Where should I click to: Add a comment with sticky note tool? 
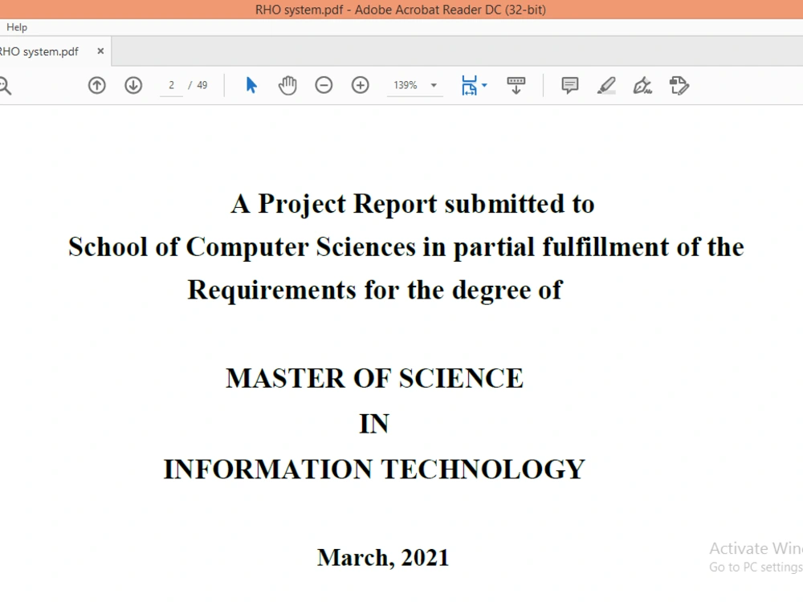point(569,85)
